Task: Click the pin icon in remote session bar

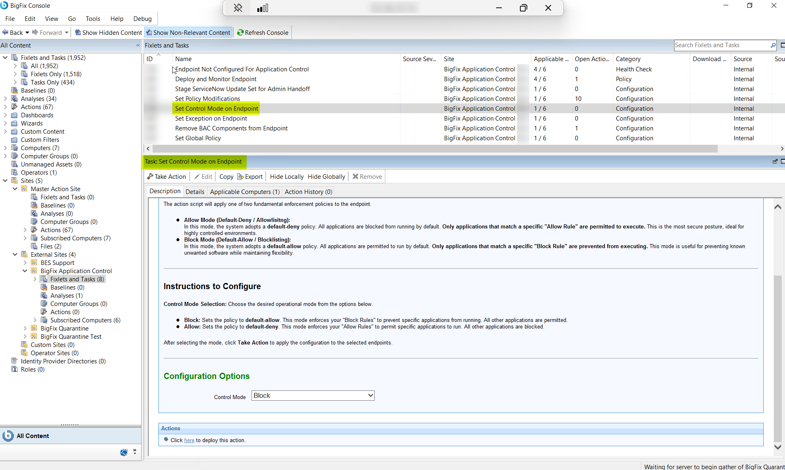Action: 238,8
